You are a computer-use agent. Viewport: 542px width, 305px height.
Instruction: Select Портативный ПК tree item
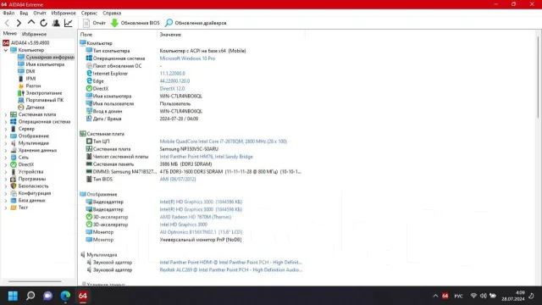pyautogui.click(x=41, y=100)
